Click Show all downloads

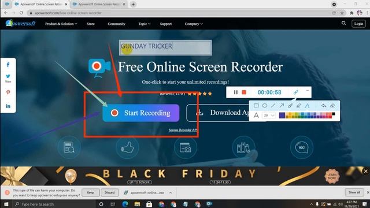(x=354, y=192)
